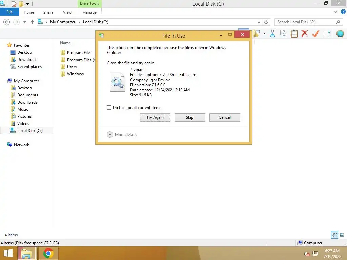Open the Windows Start button
This screenshot has height=260, width=347.
click(8, 253)
